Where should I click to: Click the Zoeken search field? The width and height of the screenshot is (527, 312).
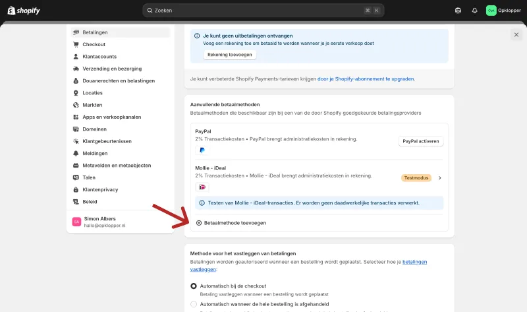click(x=263, y=11)
